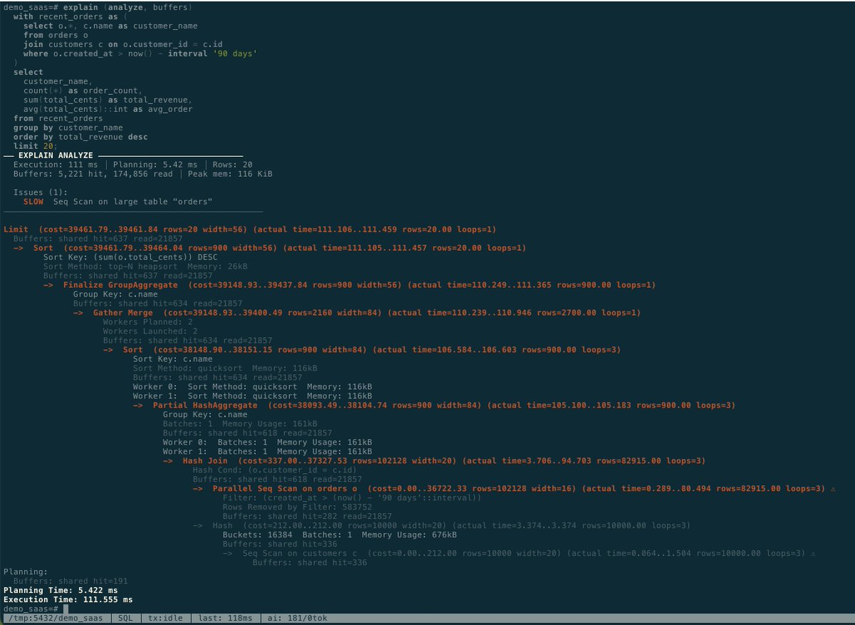Image resolution: width=855 pixels, height=625 pixels.
Task: Click 'Execution Time: 111.555 ms'
Action: (68, 600)
